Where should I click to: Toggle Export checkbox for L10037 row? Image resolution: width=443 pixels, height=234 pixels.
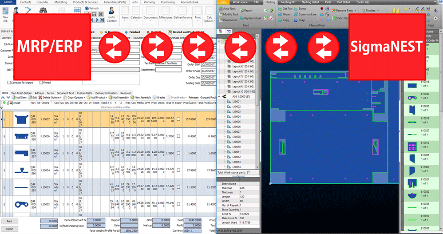click(x=178, y=119)
